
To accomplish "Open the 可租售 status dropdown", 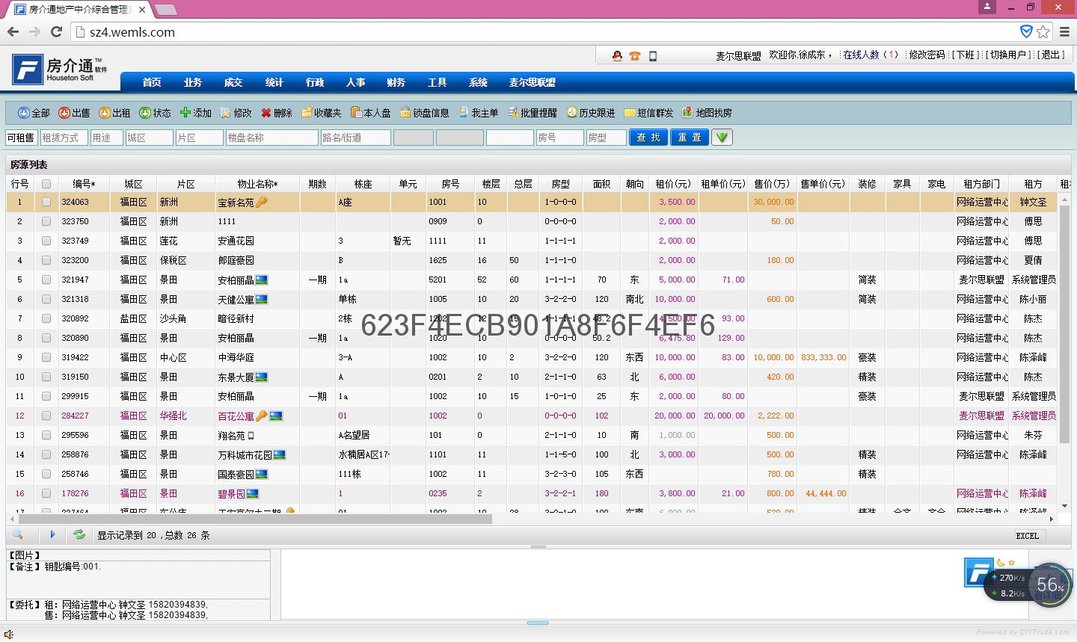I will pos(21,138).
